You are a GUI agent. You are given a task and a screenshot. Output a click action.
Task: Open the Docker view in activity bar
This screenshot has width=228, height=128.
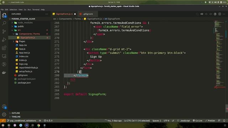[x=4, y=73]
